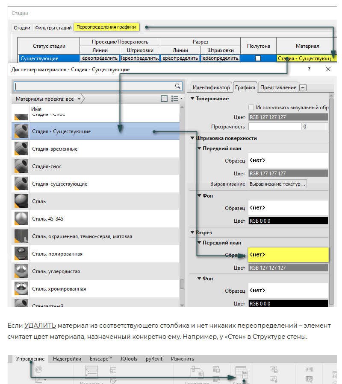The width and height of the screenshot is (342, 384).
Task: Click the IDs of Selection ribbon icon
Action: [309, 369]
